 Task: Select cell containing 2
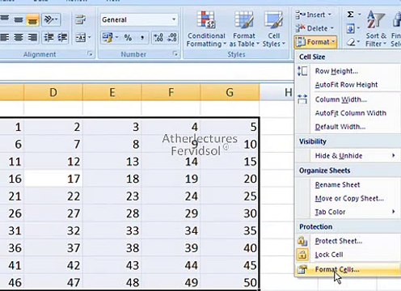[53, 127]
